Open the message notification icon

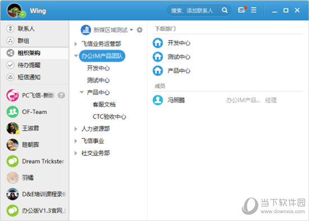point(242,10)
